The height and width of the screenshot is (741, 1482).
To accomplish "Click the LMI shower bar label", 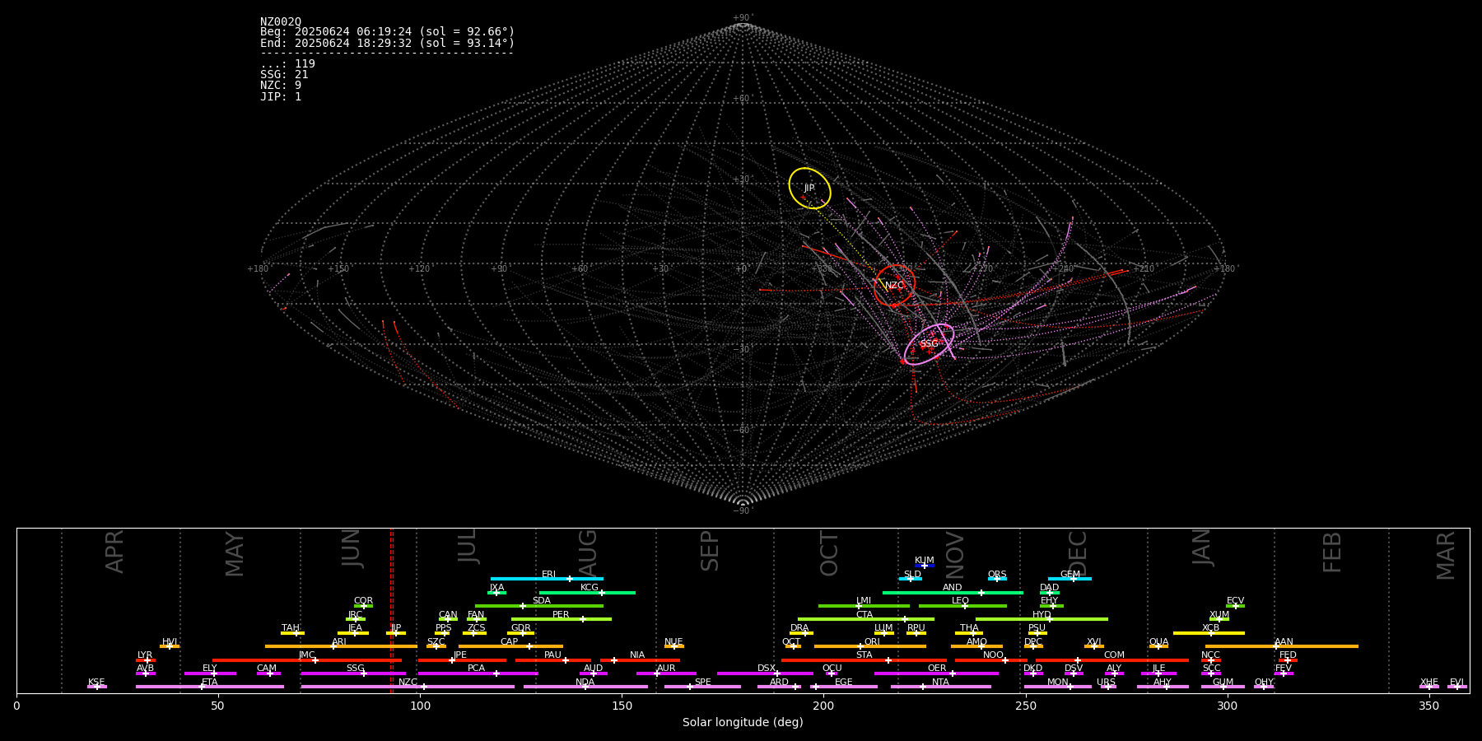I will tap(864, 601).
